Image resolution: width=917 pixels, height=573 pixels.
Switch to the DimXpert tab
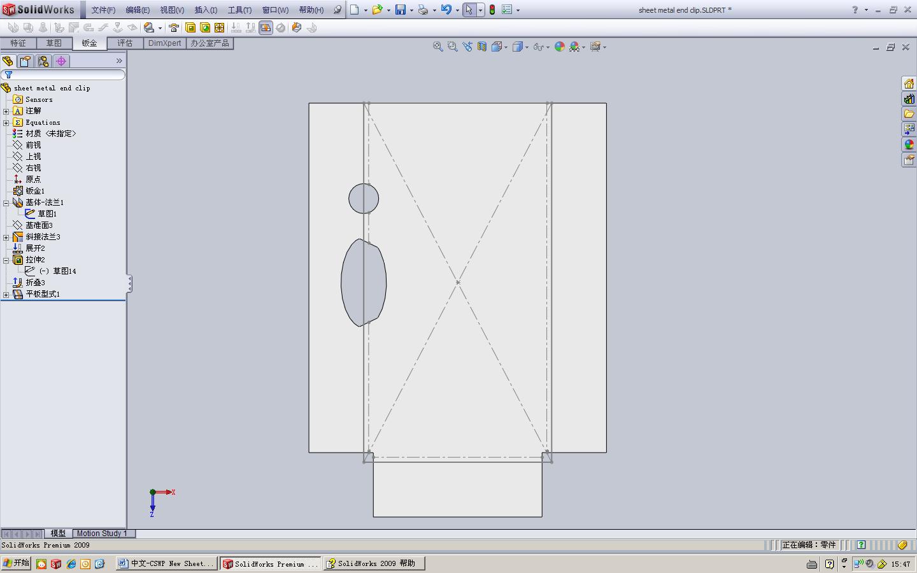164,43
